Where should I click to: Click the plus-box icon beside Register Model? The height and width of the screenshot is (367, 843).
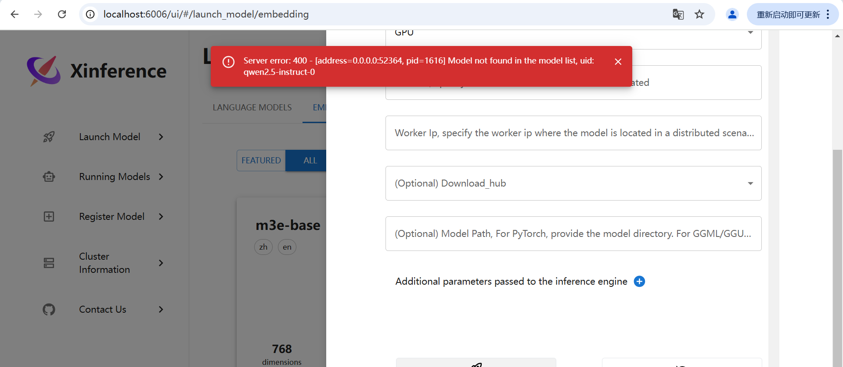49,217
